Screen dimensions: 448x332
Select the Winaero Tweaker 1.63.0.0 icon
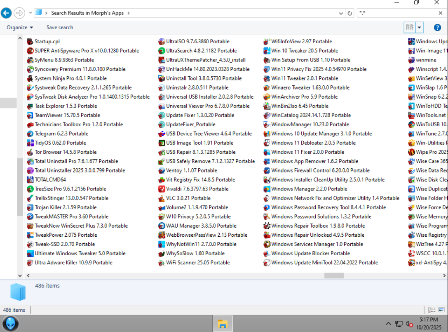(x=267, y=87)
